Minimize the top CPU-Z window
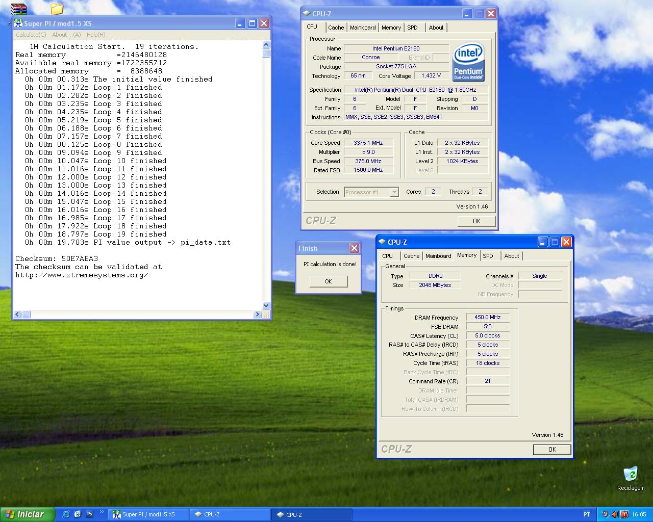 468,14
